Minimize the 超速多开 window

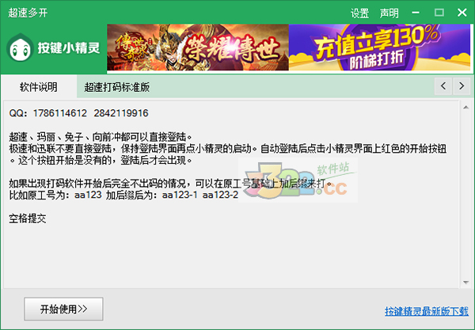416,13
